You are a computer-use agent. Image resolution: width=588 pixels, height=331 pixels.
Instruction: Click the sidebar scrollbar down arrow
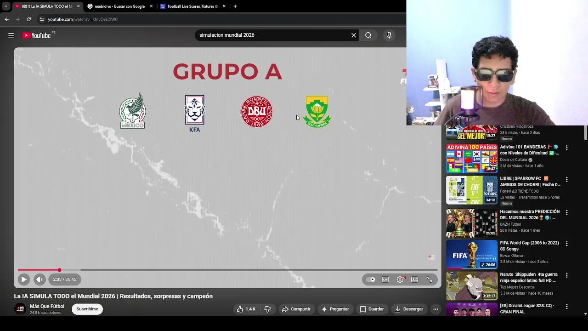[585, 314]
